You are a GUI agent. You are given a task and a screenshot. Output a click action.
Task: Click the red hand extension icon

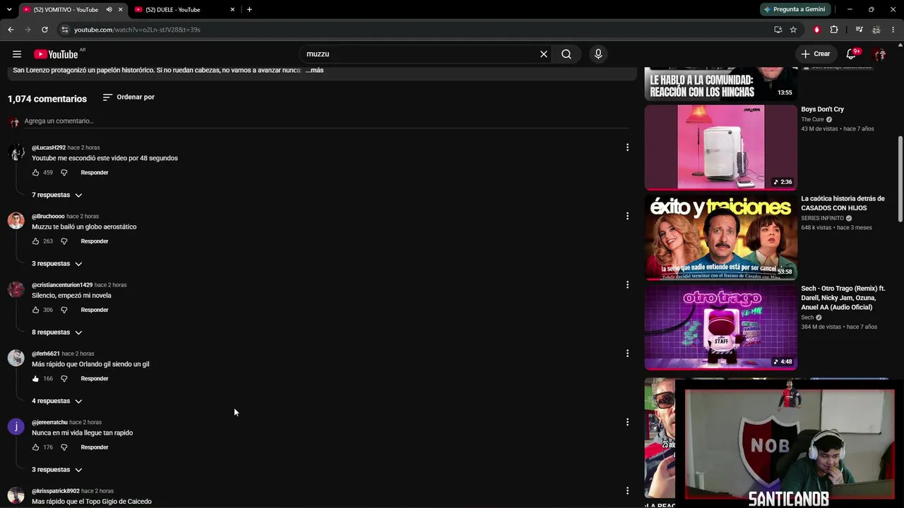coord(817,30)
